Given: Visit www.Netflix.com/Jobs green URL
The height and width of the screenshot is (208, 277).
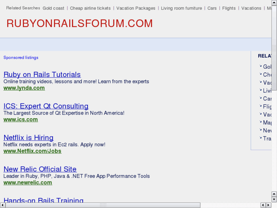Looking at the screenshot, I should [32, 151].
